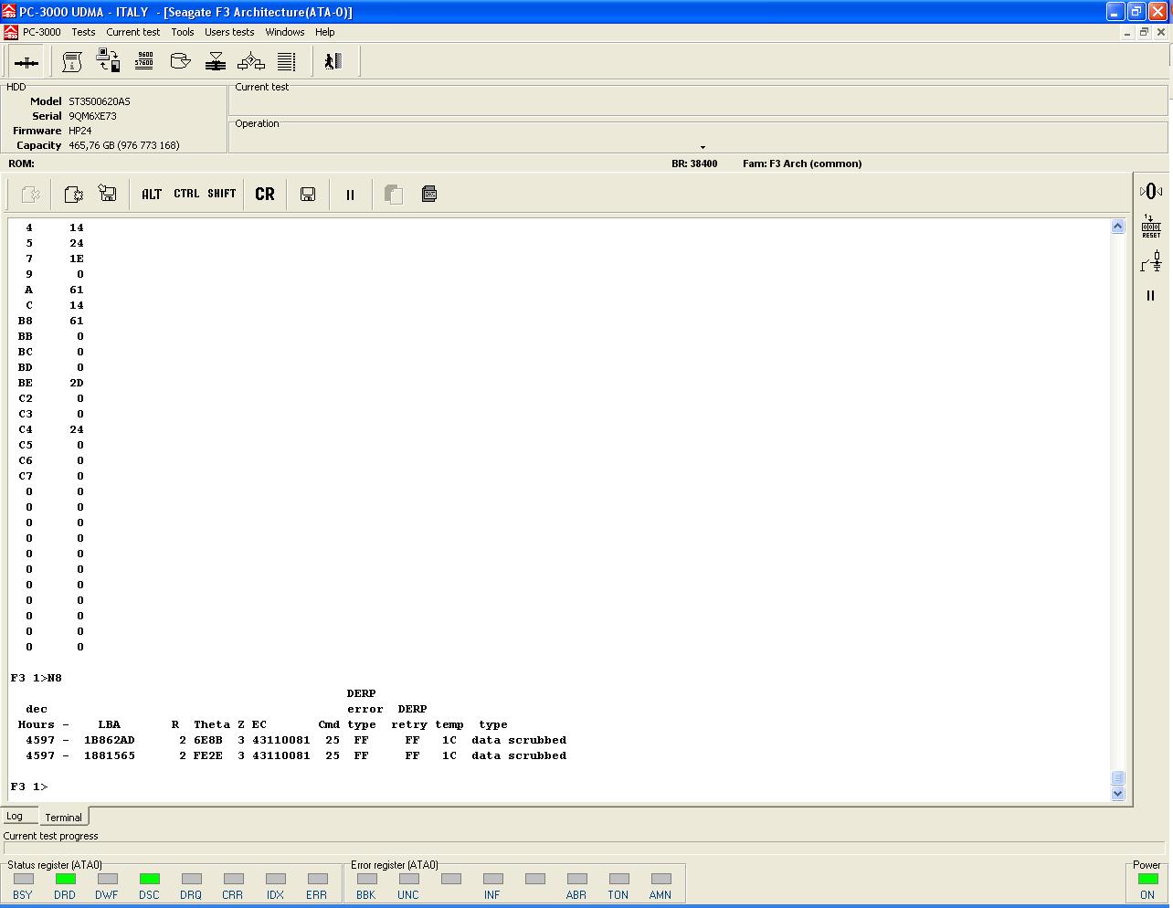The height and width of the screenshot is (908, 1173).
Task: Click the PC-3000 icon in the menu bar
Action: tap(11, 32)
